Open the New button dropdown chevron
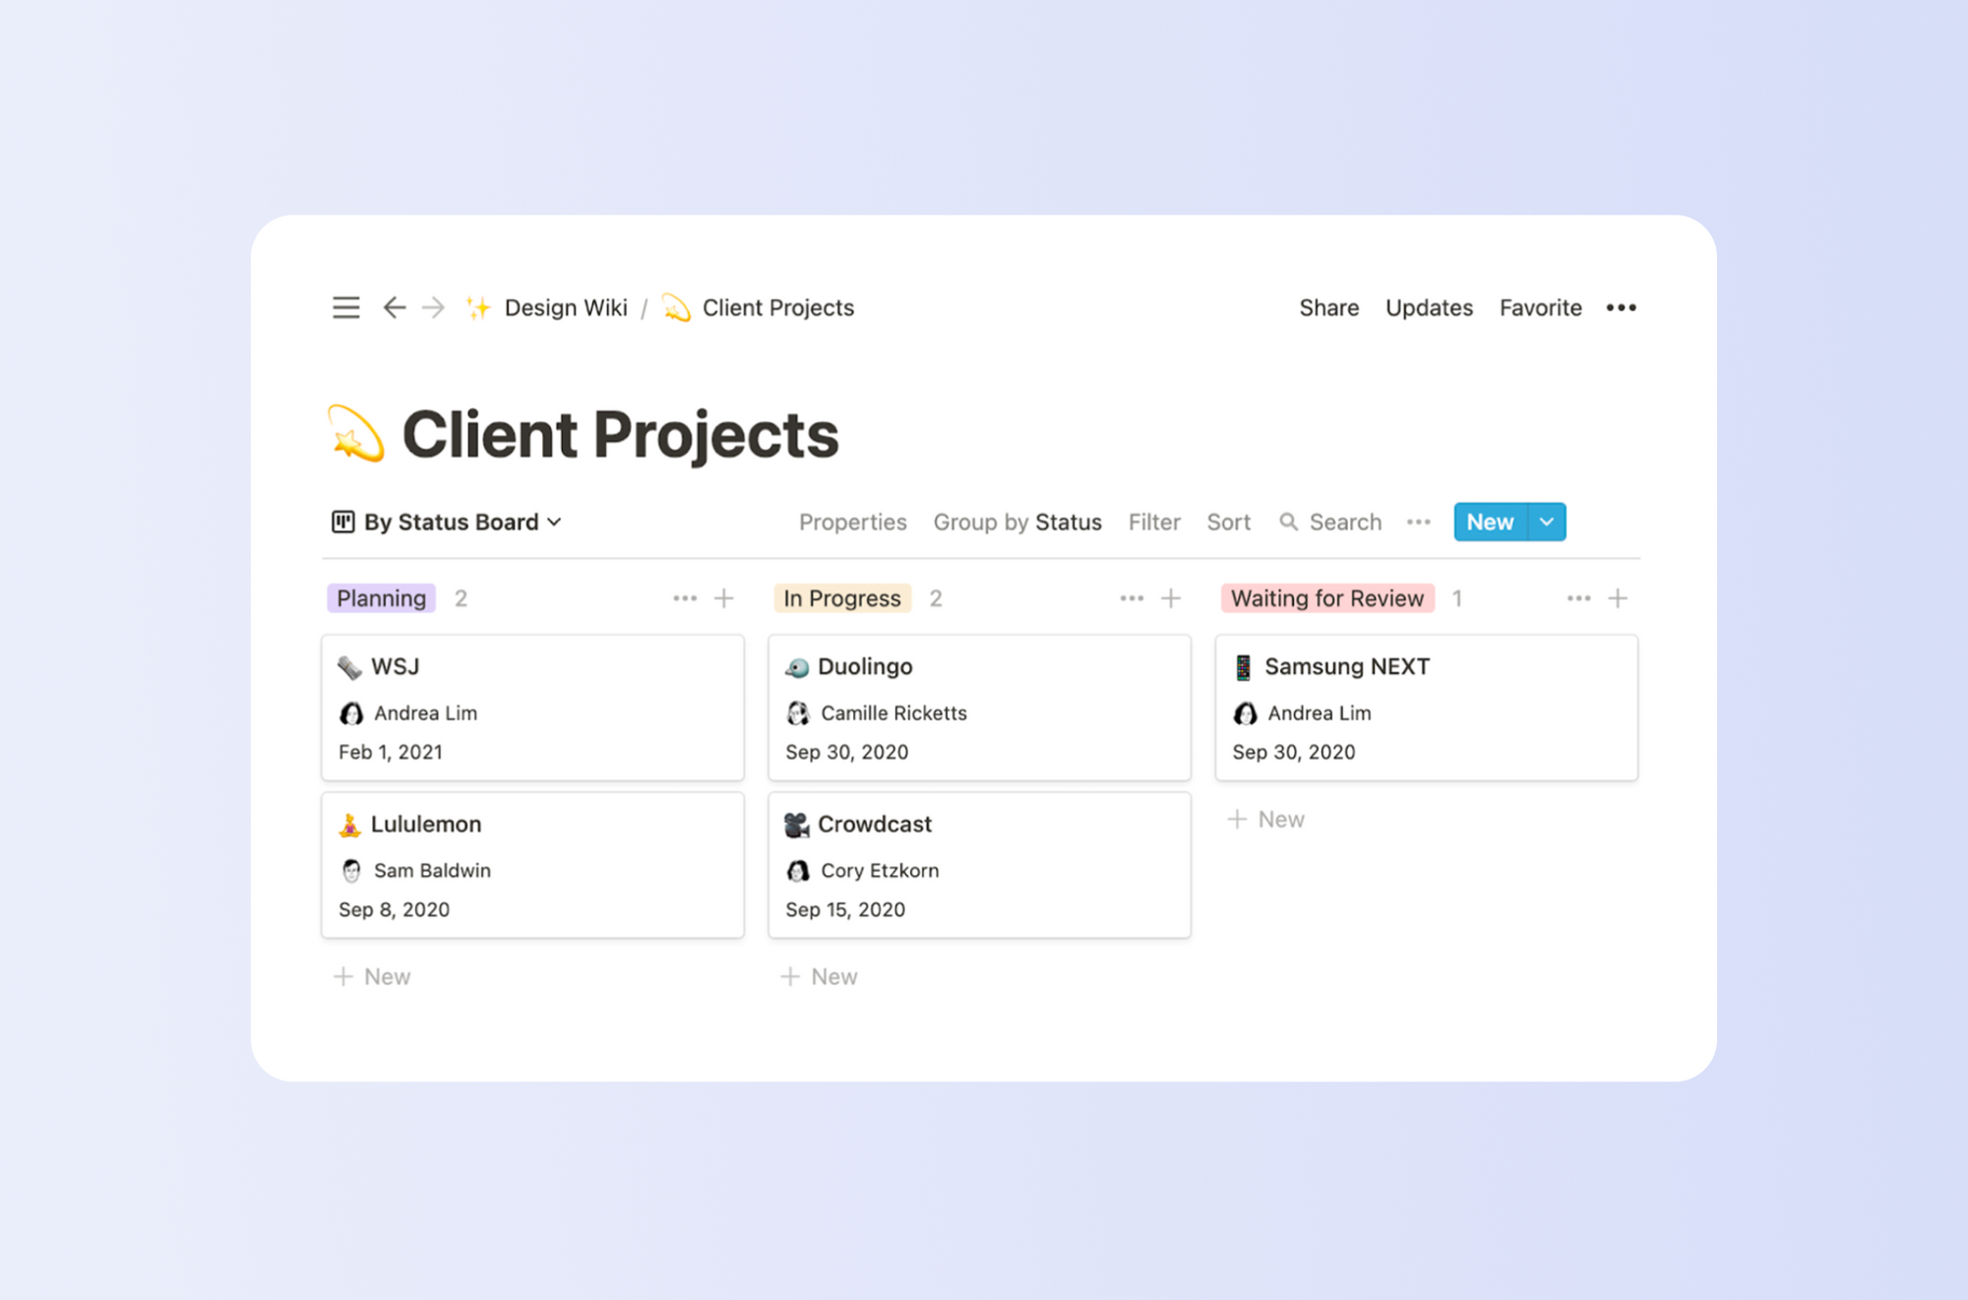The width and height of the screenshot is (1968, 1300). [x=1546, y=522]
